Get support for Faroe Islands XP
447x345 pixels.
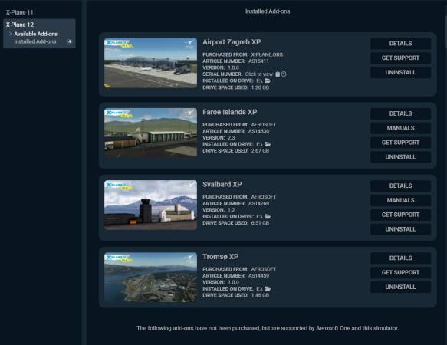(400, 143)
